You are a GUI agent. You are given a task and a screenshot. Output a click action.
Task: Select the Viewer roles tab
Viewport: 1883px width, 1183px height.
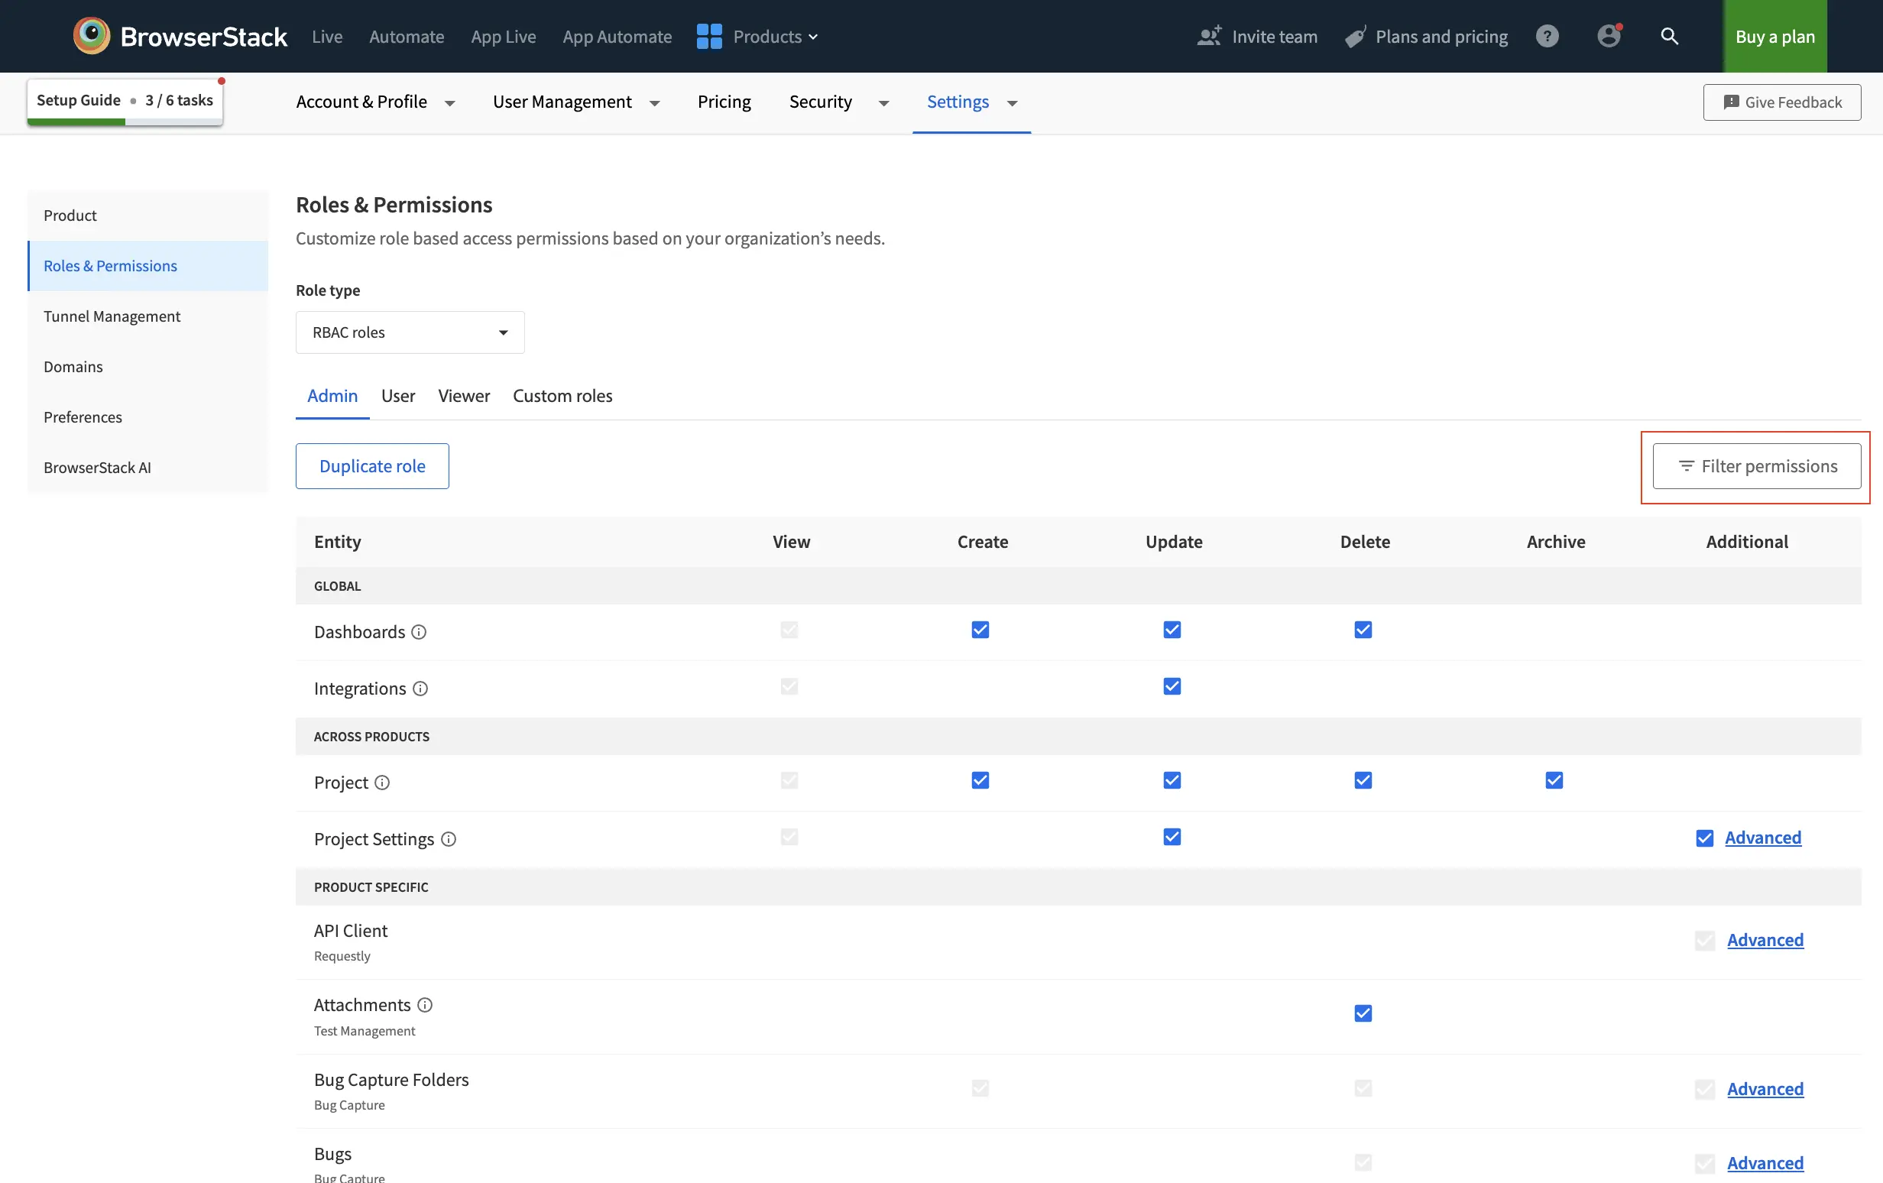pyautogui.click(x=463, y=396)
